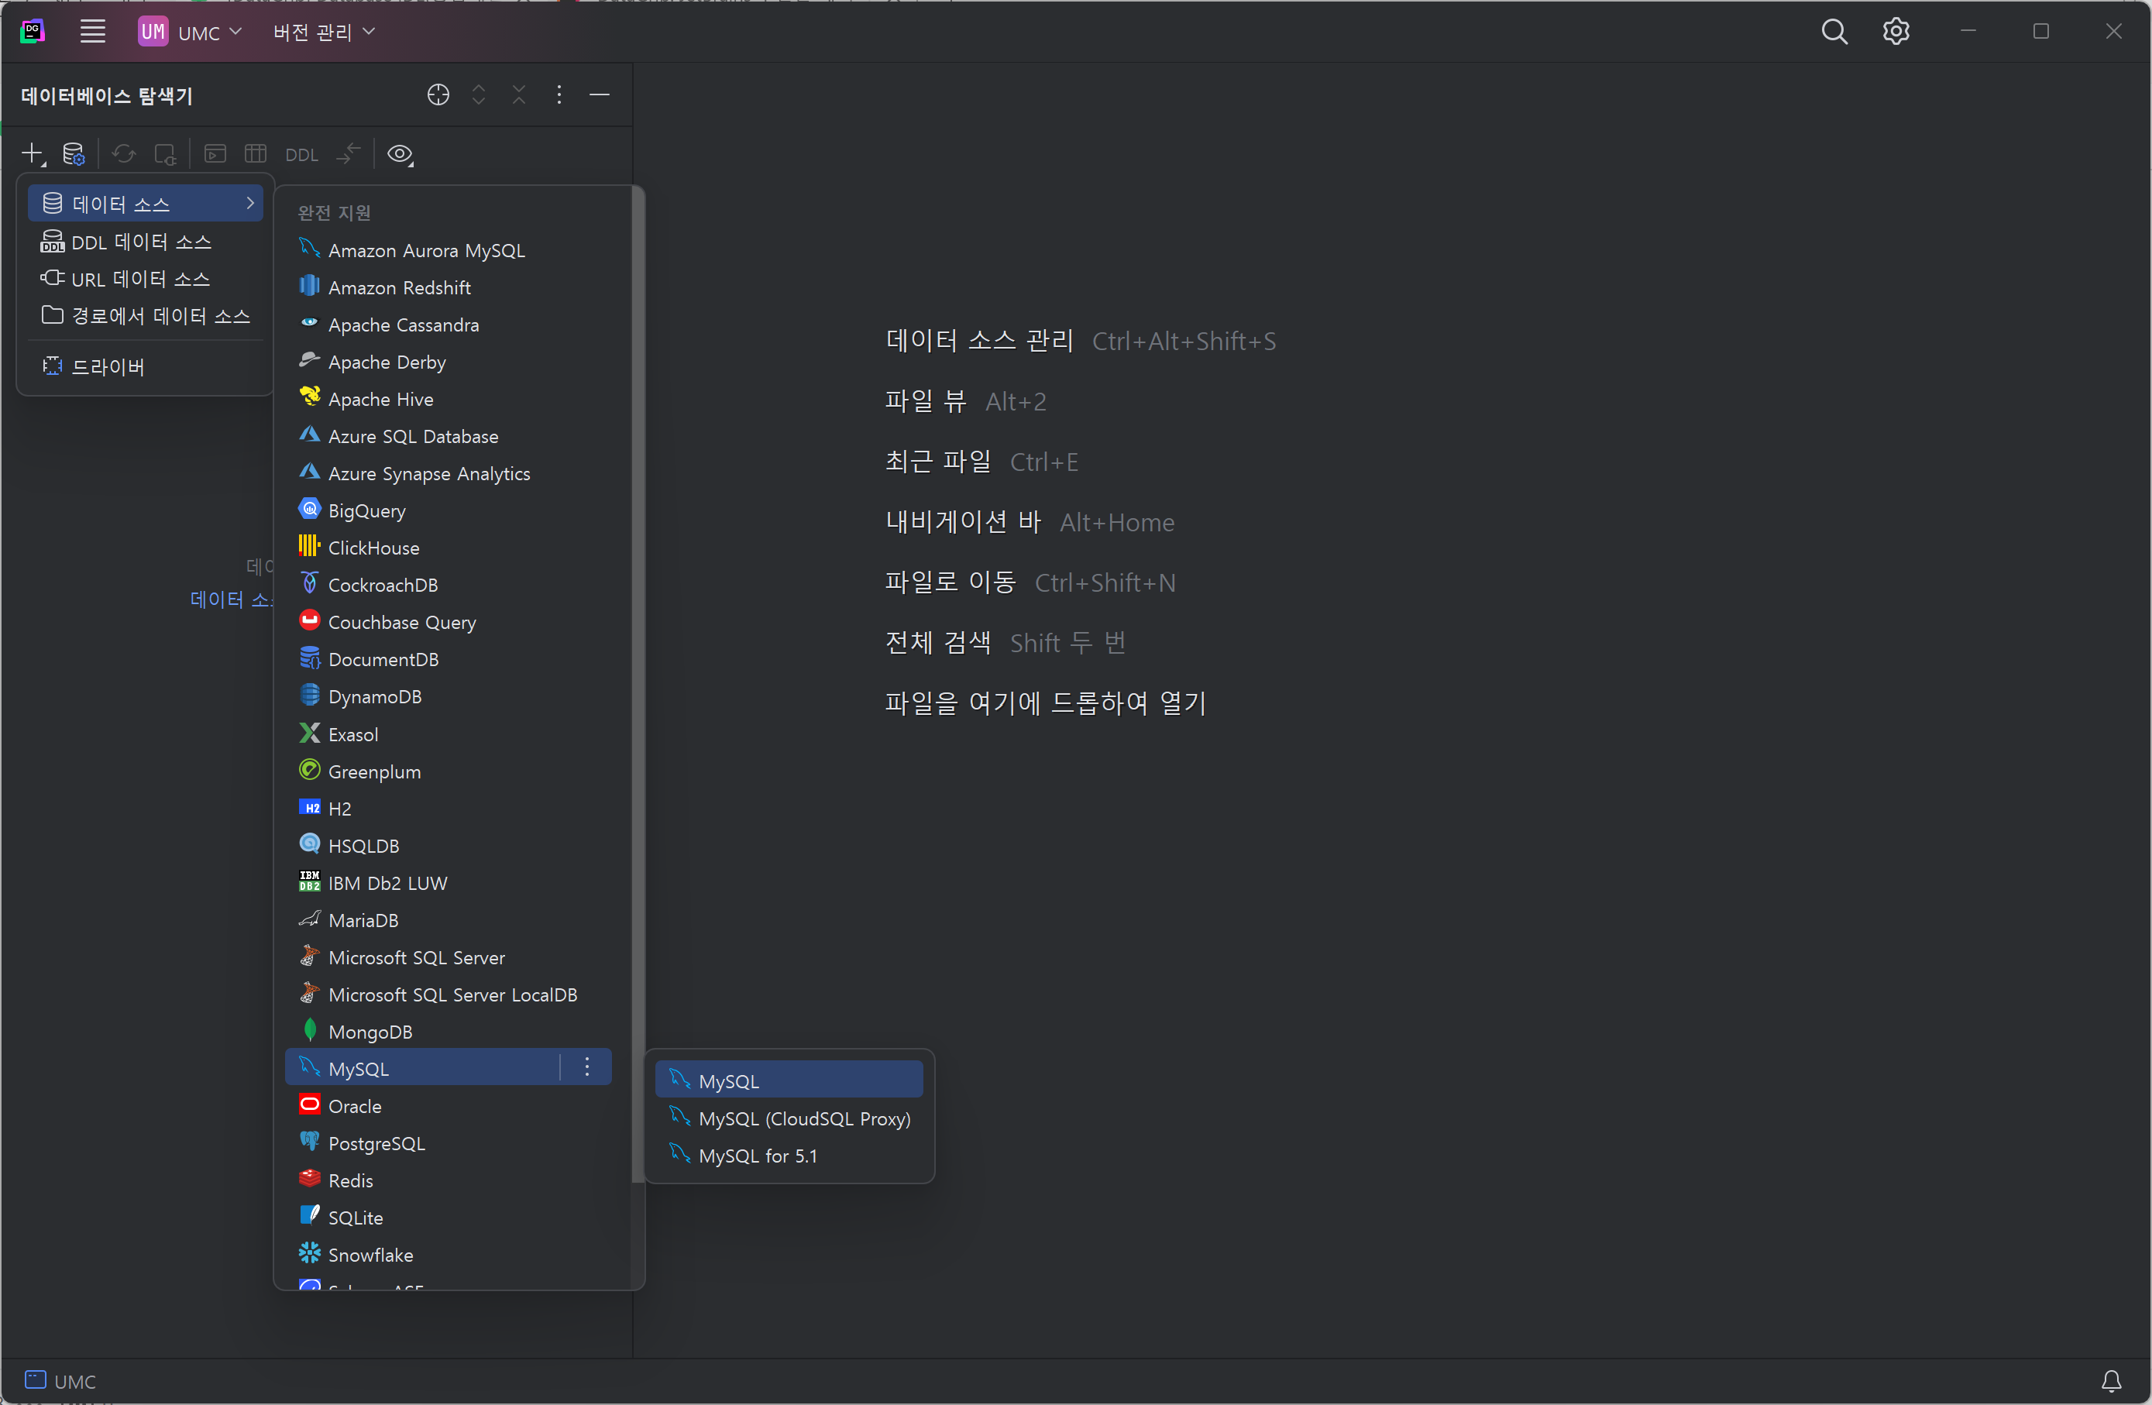Click the select opened file target icon
2152x1405 pixels.
coord(438,95)
